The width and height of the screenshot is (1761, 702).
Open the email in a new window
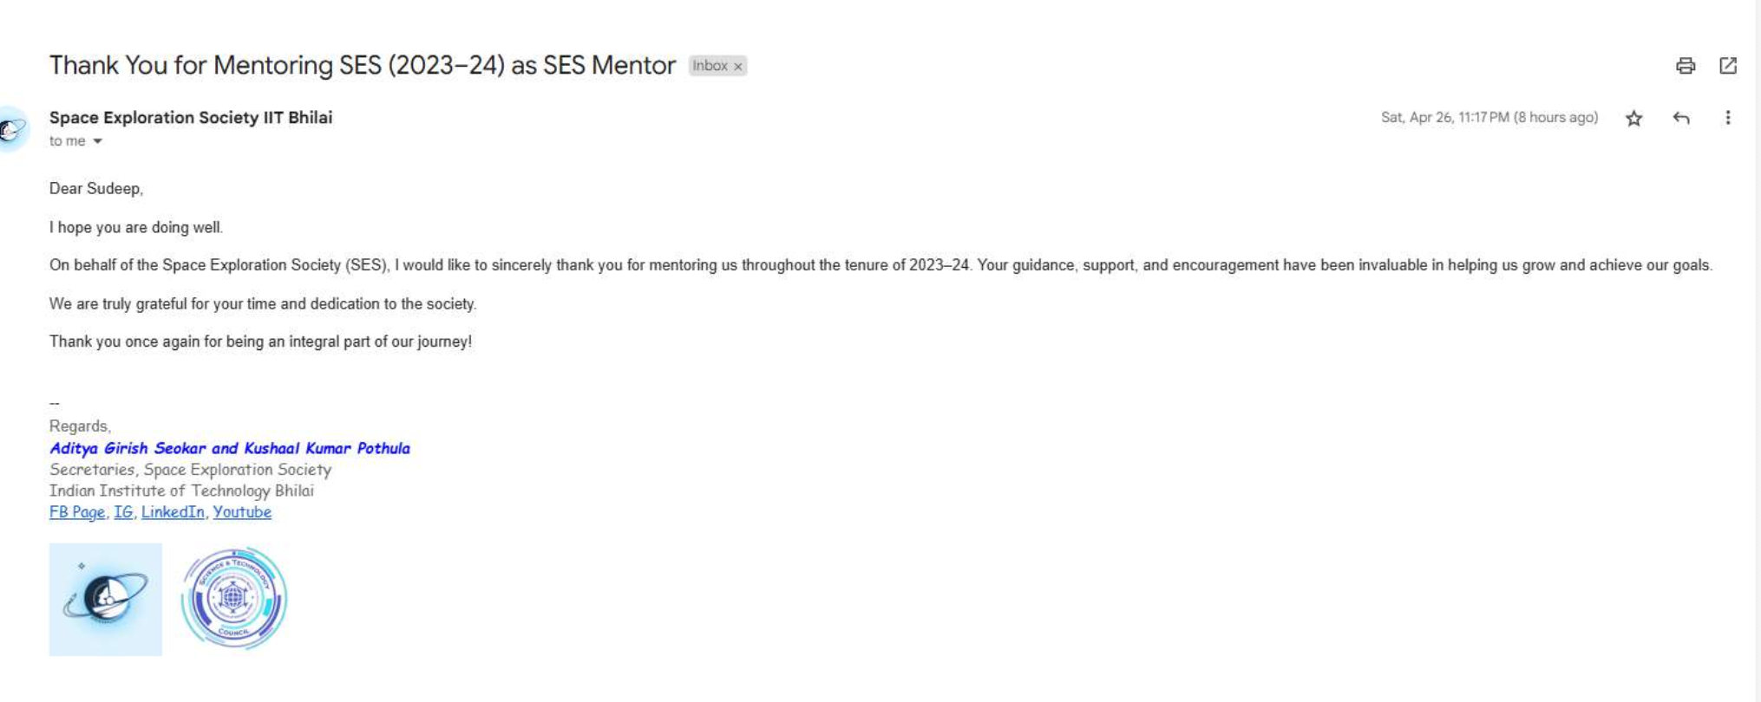tap(1727, 66)
